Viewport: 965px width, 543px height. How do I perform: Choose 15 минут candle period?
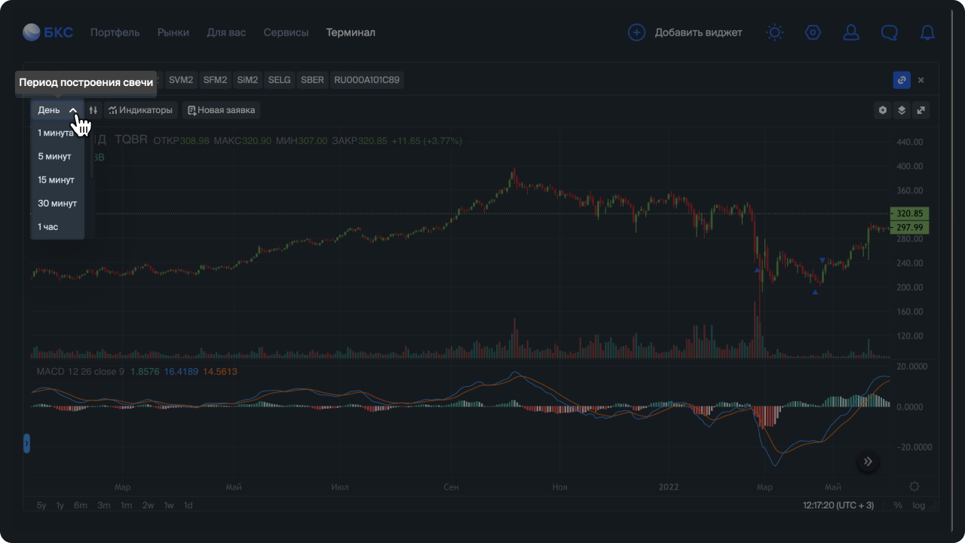[57, 179]
